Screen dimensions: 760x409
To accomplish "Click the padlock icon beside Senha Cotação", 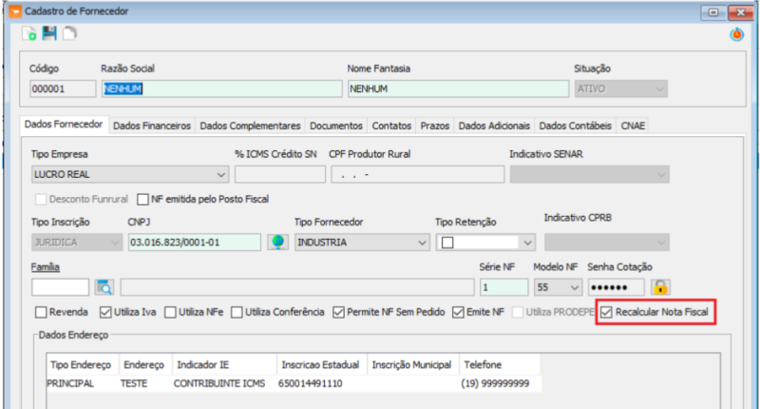I will tap(660, 286).
